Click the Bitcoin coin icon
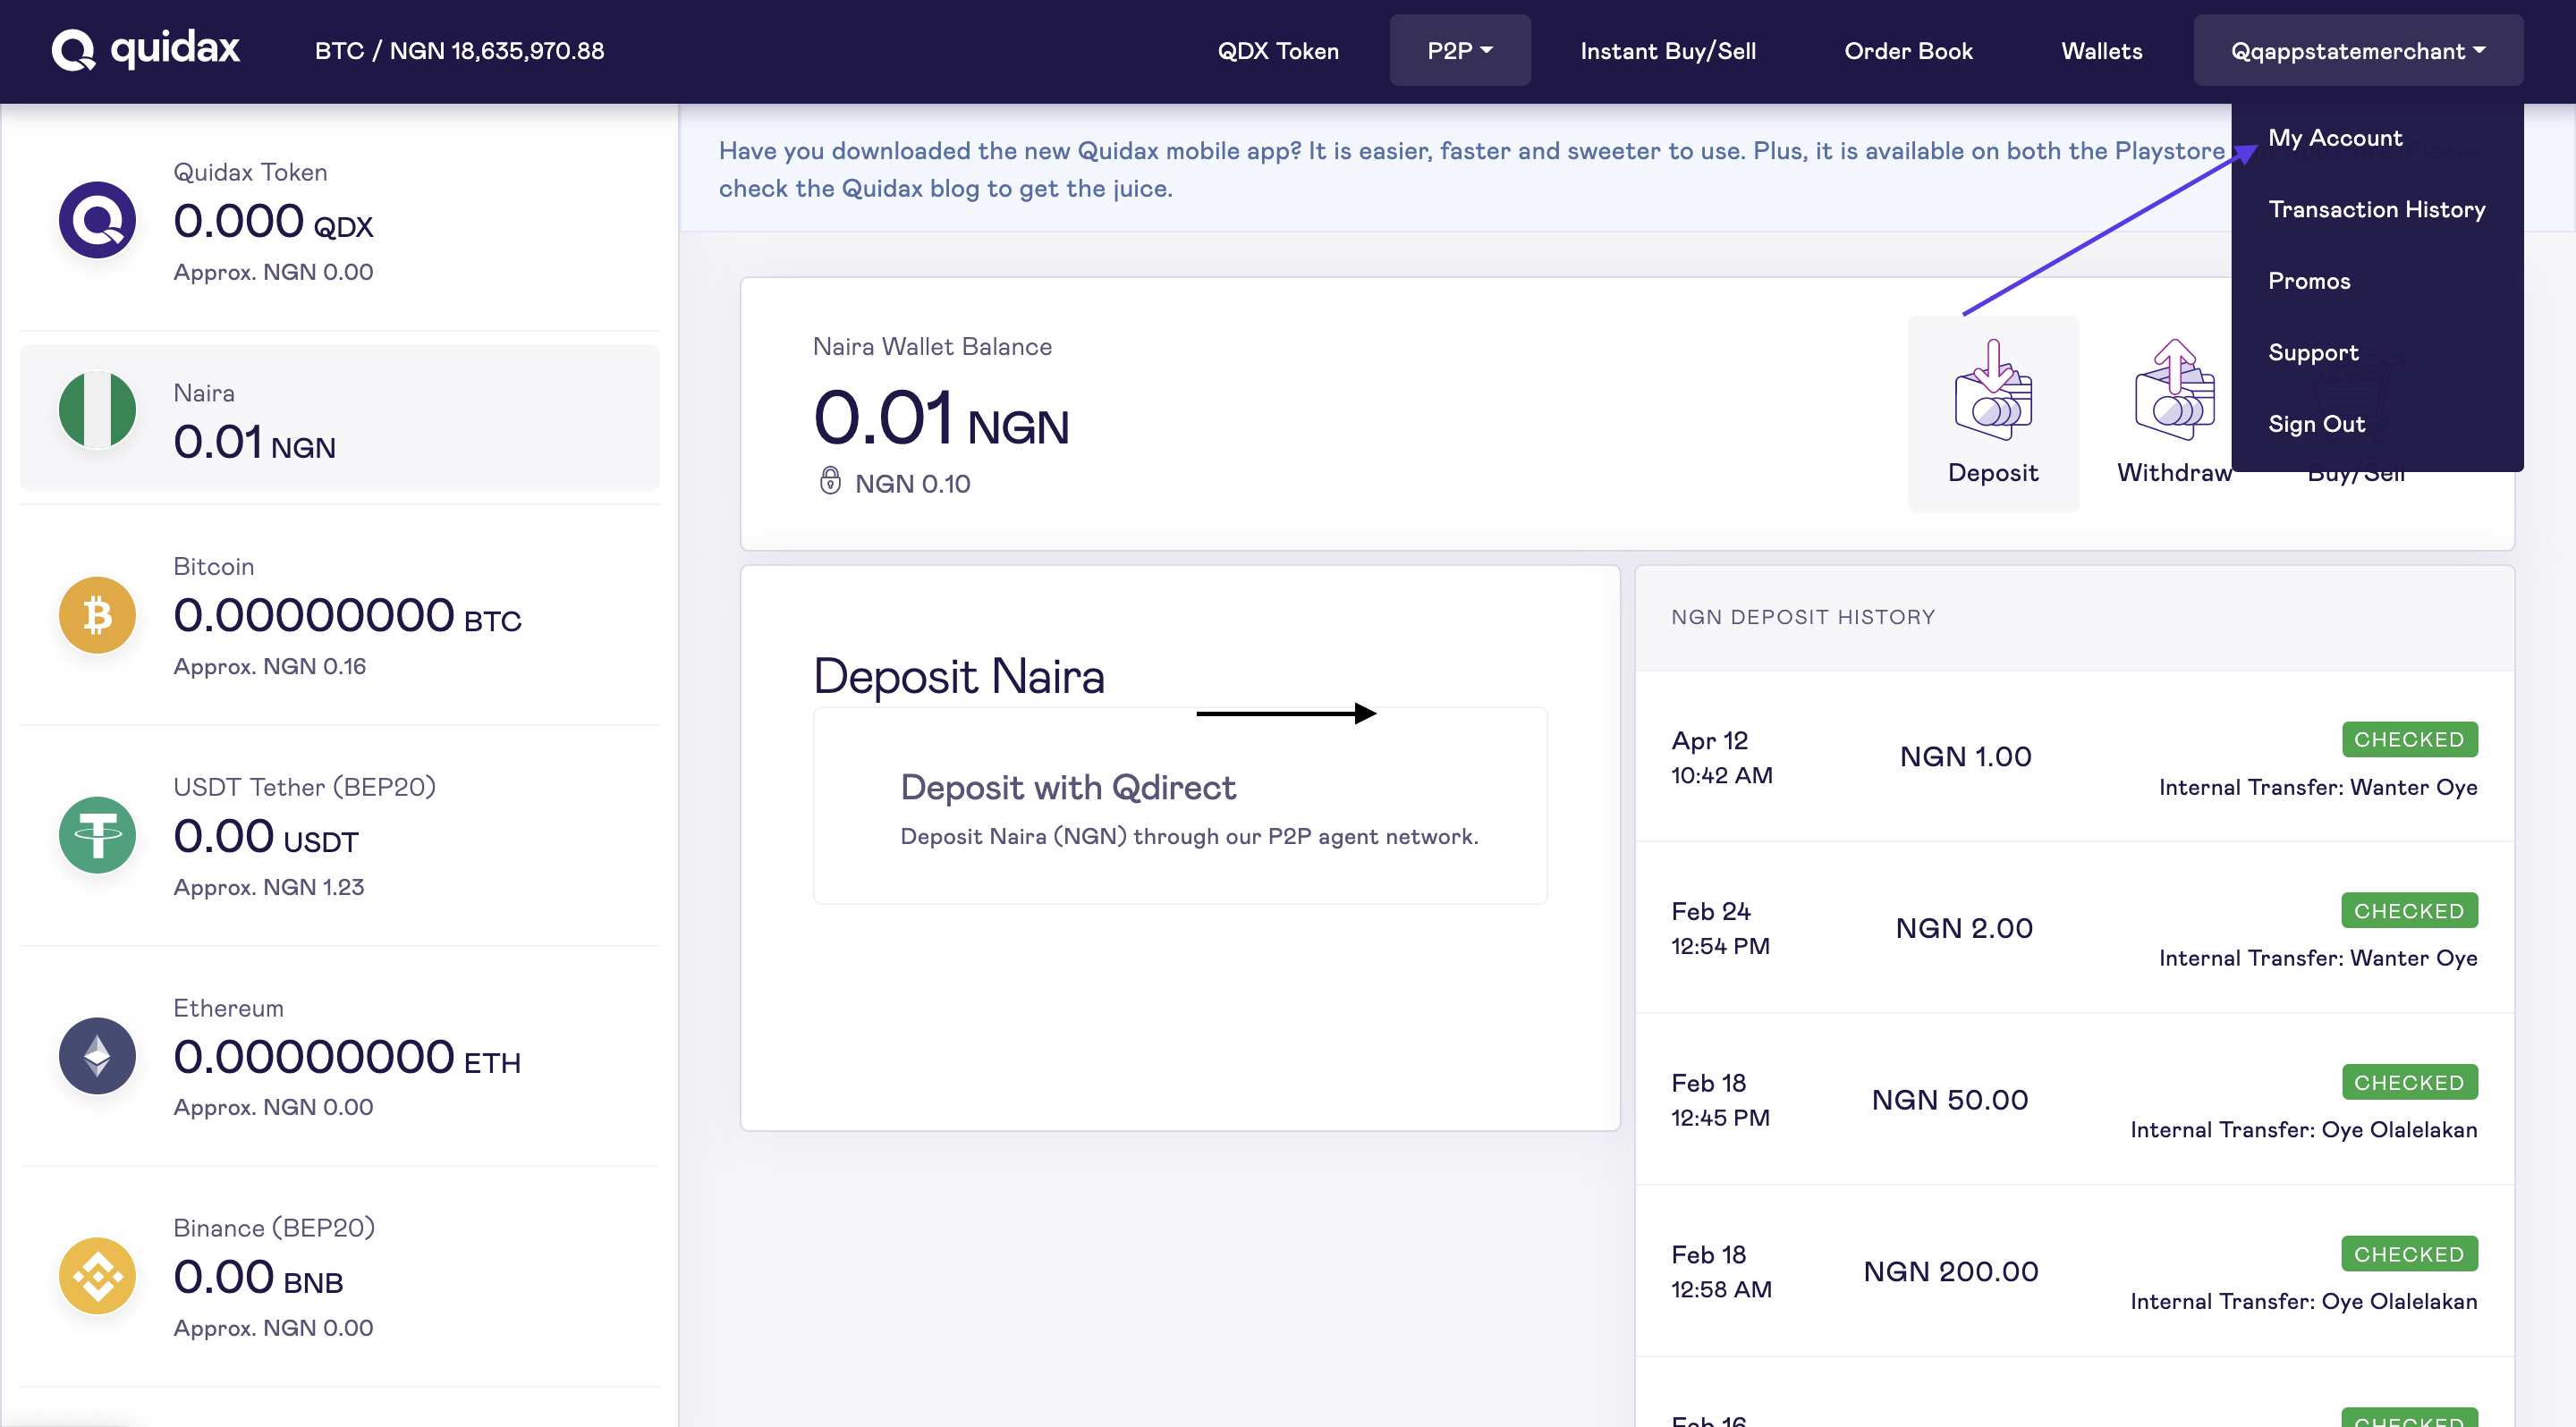 click(97, 614)
